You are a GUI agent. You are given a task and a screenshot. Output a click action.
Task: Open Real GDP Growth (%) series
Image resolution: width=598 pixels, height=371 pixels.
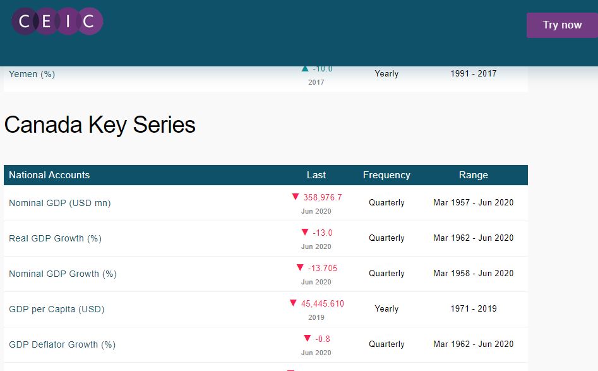pyautogui.click(x=55, y=238)
